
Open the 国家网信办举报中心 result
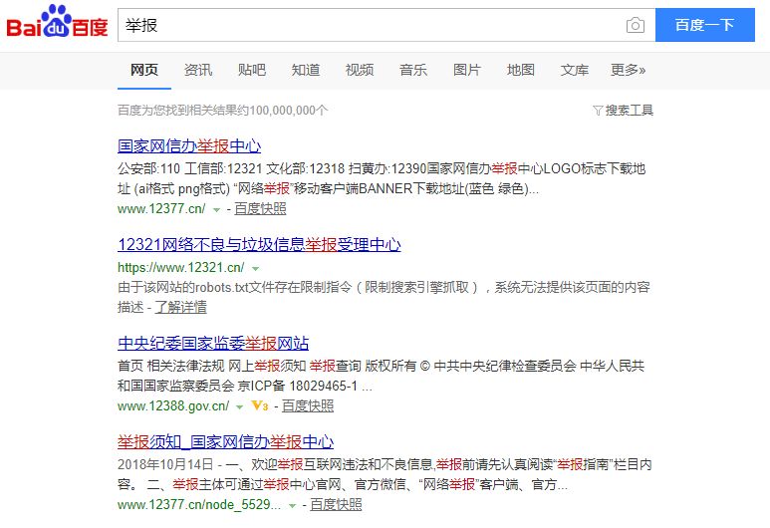point(189,145)
